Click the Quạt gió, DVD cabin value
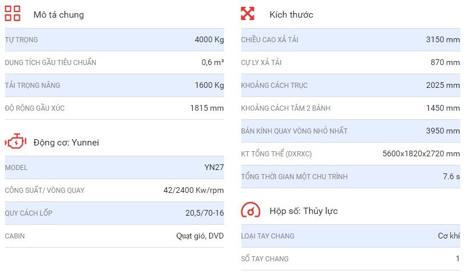470x275 pixels. 200,236
